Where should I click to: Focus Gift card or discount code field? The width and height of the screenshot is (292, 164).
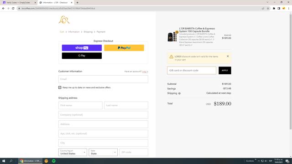(x=192, y=71)
